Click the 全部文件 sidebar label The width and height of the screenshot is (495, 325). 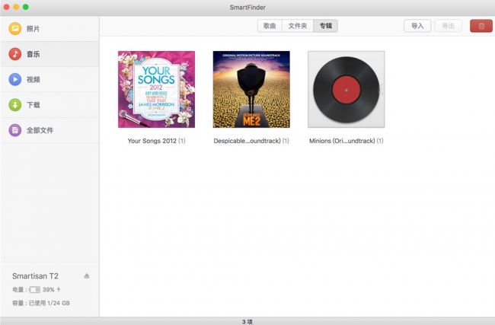click(40, 130)
